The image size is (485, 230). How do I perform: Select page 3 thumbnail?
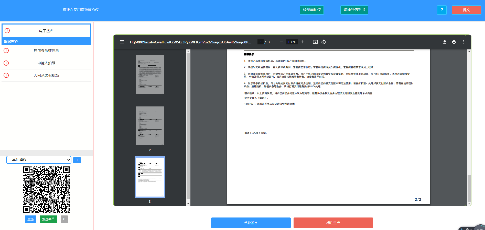150,177
